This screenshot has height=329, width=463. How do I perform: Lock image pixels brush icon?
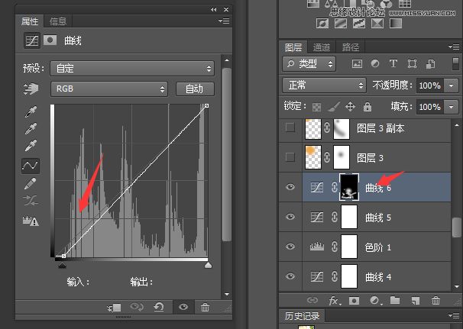tap(334, 107)
